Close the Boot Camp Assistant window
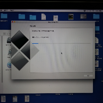This screenshot has height=103, width=103. pos(13,22)
